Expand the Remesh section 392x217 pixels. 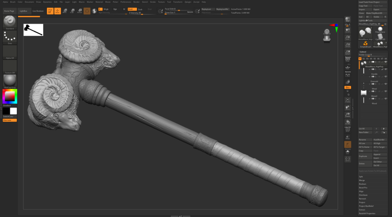363,199
